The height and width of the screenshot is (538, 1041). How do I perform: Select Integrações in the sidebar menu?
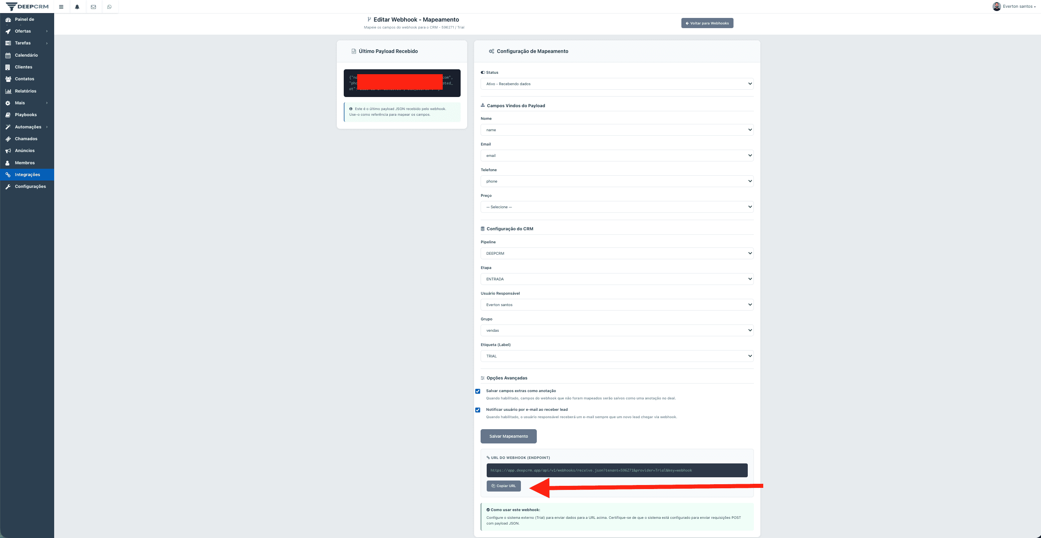pos(27,174)
